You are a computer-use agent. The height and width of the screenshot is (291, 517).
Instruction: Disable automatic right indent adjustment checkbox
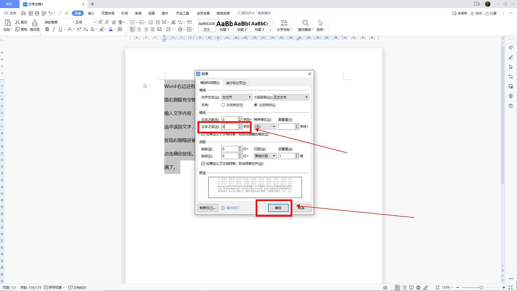point(203,134)
